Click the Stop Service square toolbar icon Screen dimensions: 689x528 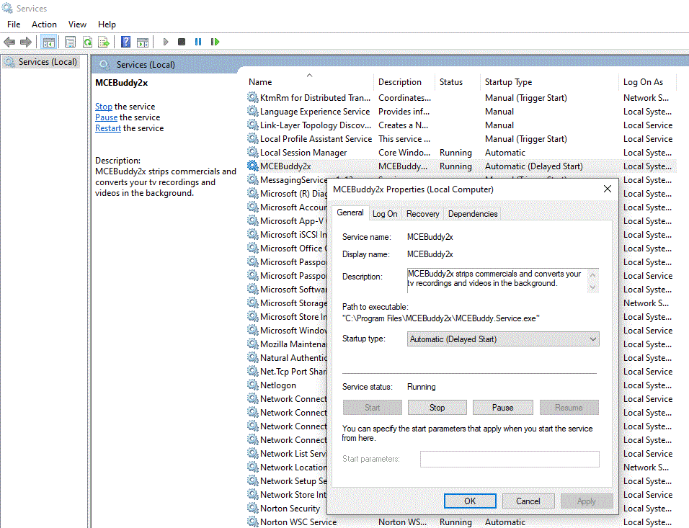tap(182, 42)
